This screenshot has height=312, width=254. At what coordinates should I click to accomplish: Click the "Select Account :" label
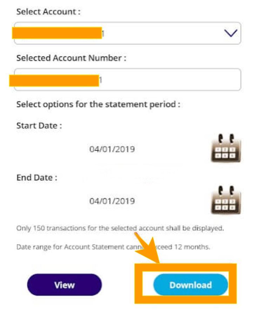point(48,12)
